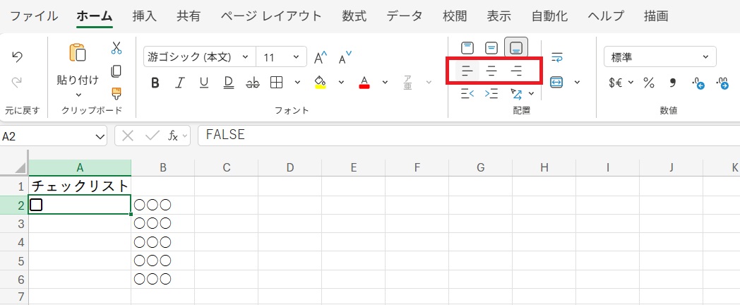Toggle the checkbox in cell A2
This screenshot has width=740, height=305.
(x=37, y=205)
